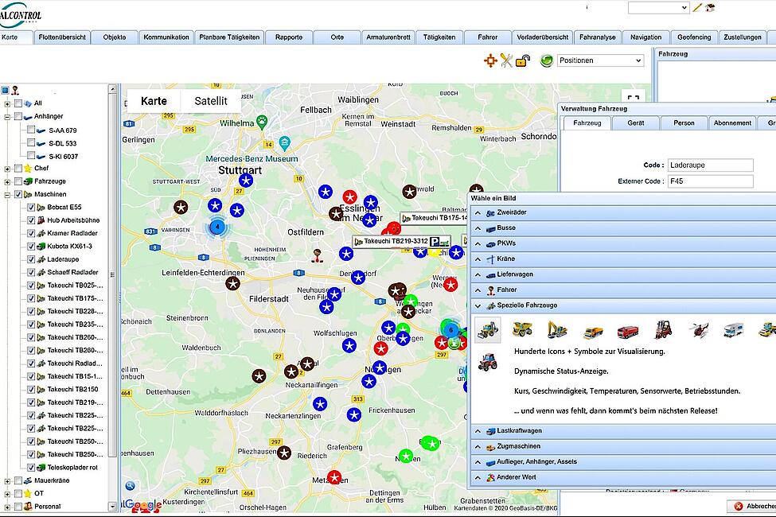The height and width of the screenshot is (517, 776).
Task: Click the orange crosshair center-map icon
Action: click(x=491, y=60)
